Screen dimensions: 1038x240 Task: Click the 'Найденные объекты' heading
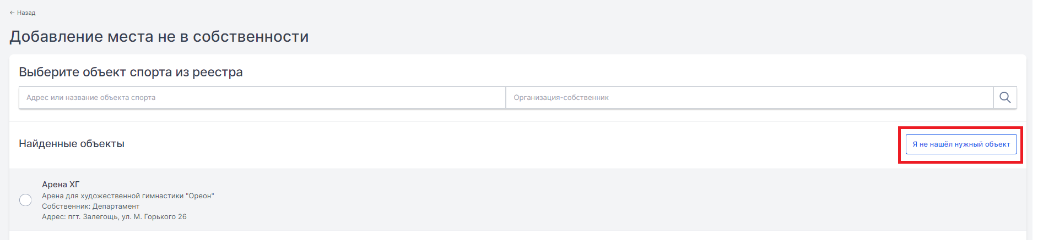click(72, 144)
